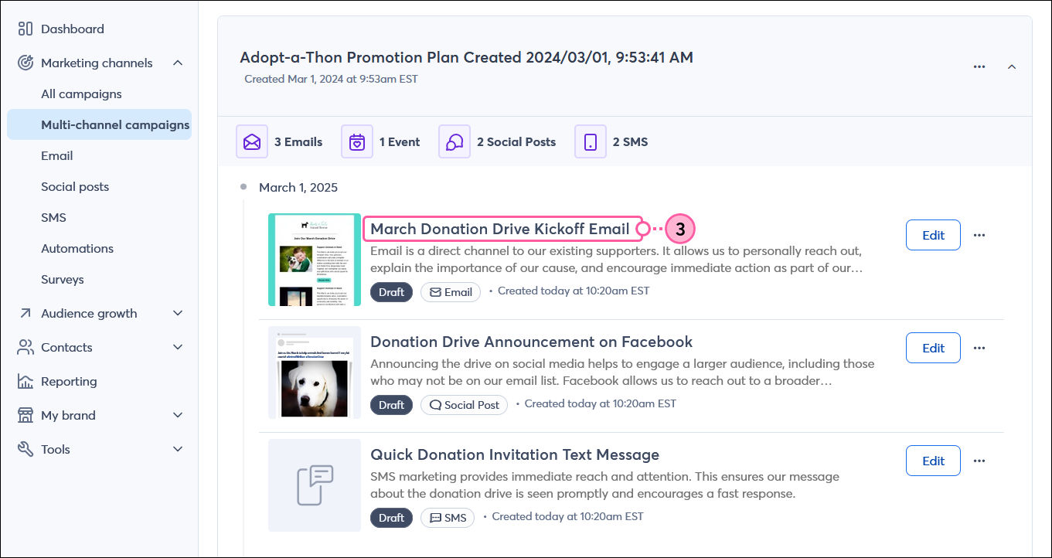Go to Dashboard

coord(73,29)
